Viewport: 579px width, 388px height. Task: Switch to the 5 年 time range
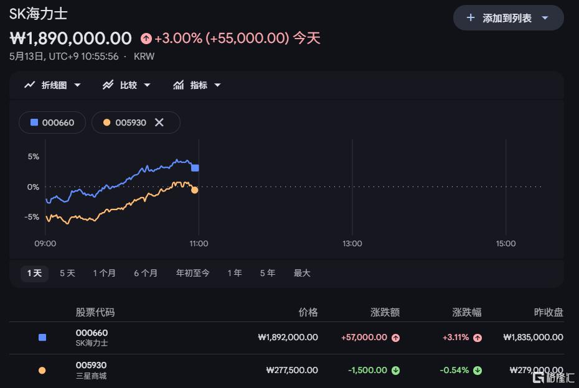click(267, 274)
